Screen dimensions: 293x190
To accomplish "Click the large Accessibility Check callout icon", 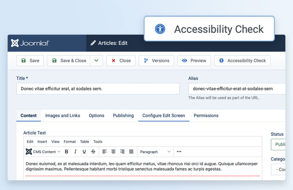I will [160, 29].
